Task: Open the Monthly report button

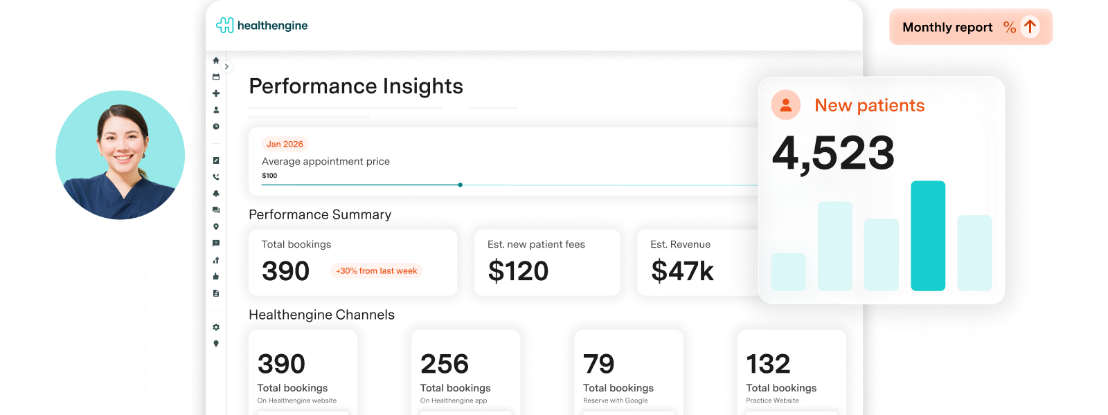Action: click(971, 27)
